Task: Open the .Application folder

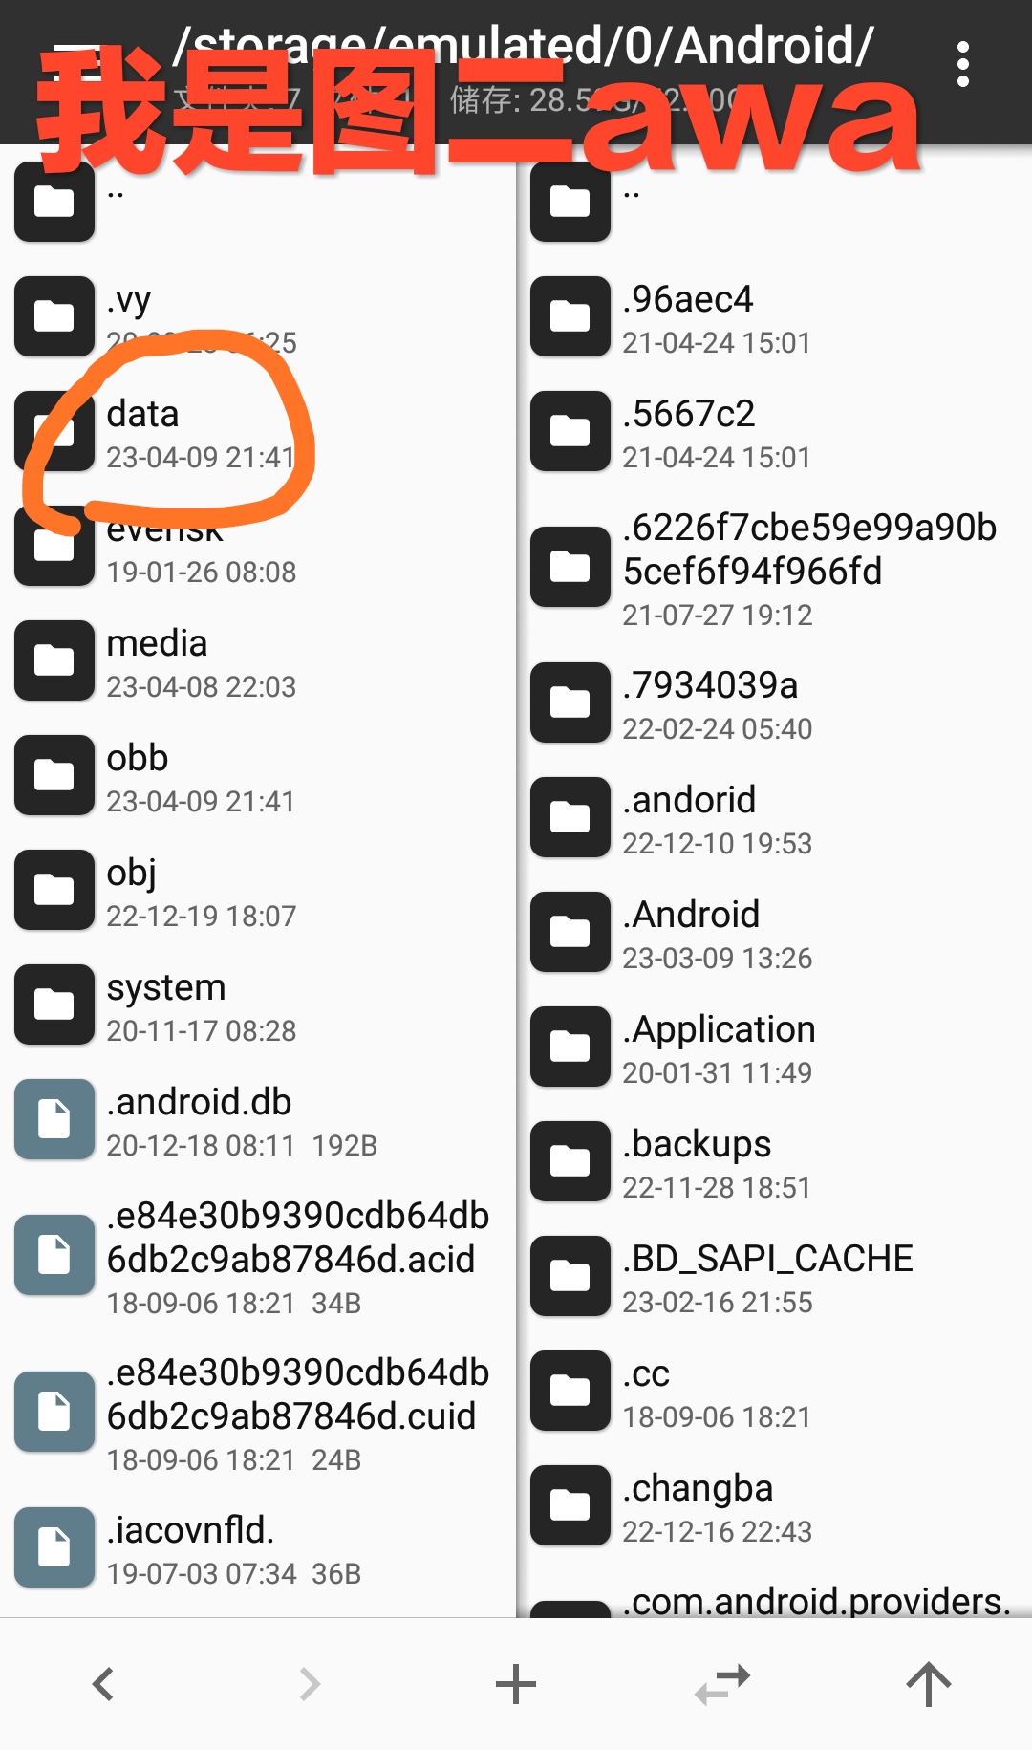Action: [720, 1030]
